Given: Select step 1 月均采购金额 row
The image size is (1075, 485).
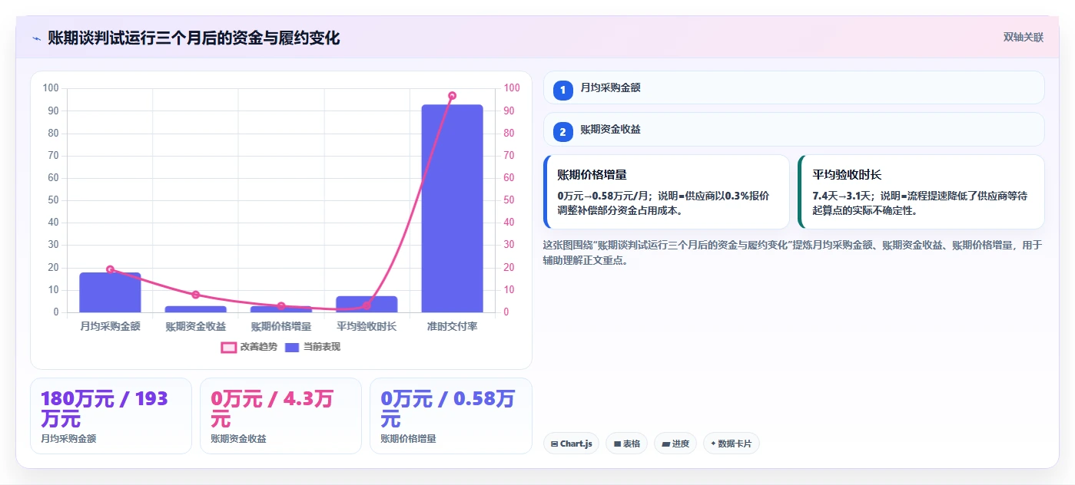Looking at the screenshot, I should coord(794,87).
